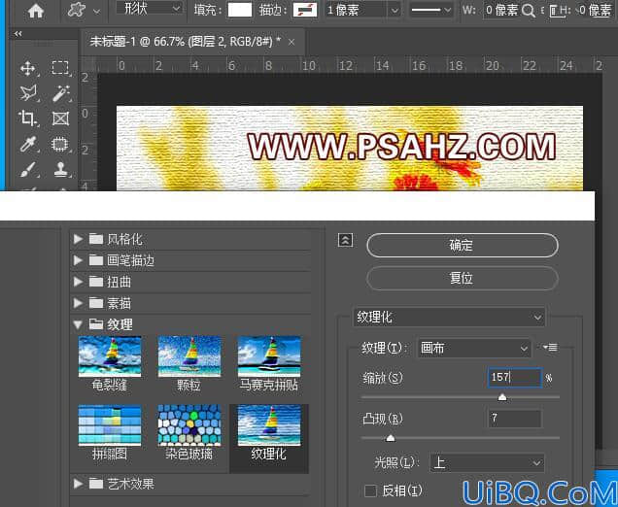
Task: Click the collapse filter list chevron icon
Action: click(x=345, y=240)
